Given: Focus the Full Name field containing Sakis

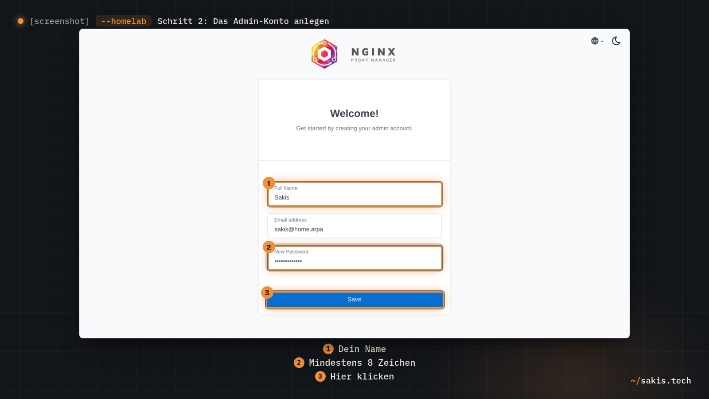Looking at the screenshot, I should (354, 194).
